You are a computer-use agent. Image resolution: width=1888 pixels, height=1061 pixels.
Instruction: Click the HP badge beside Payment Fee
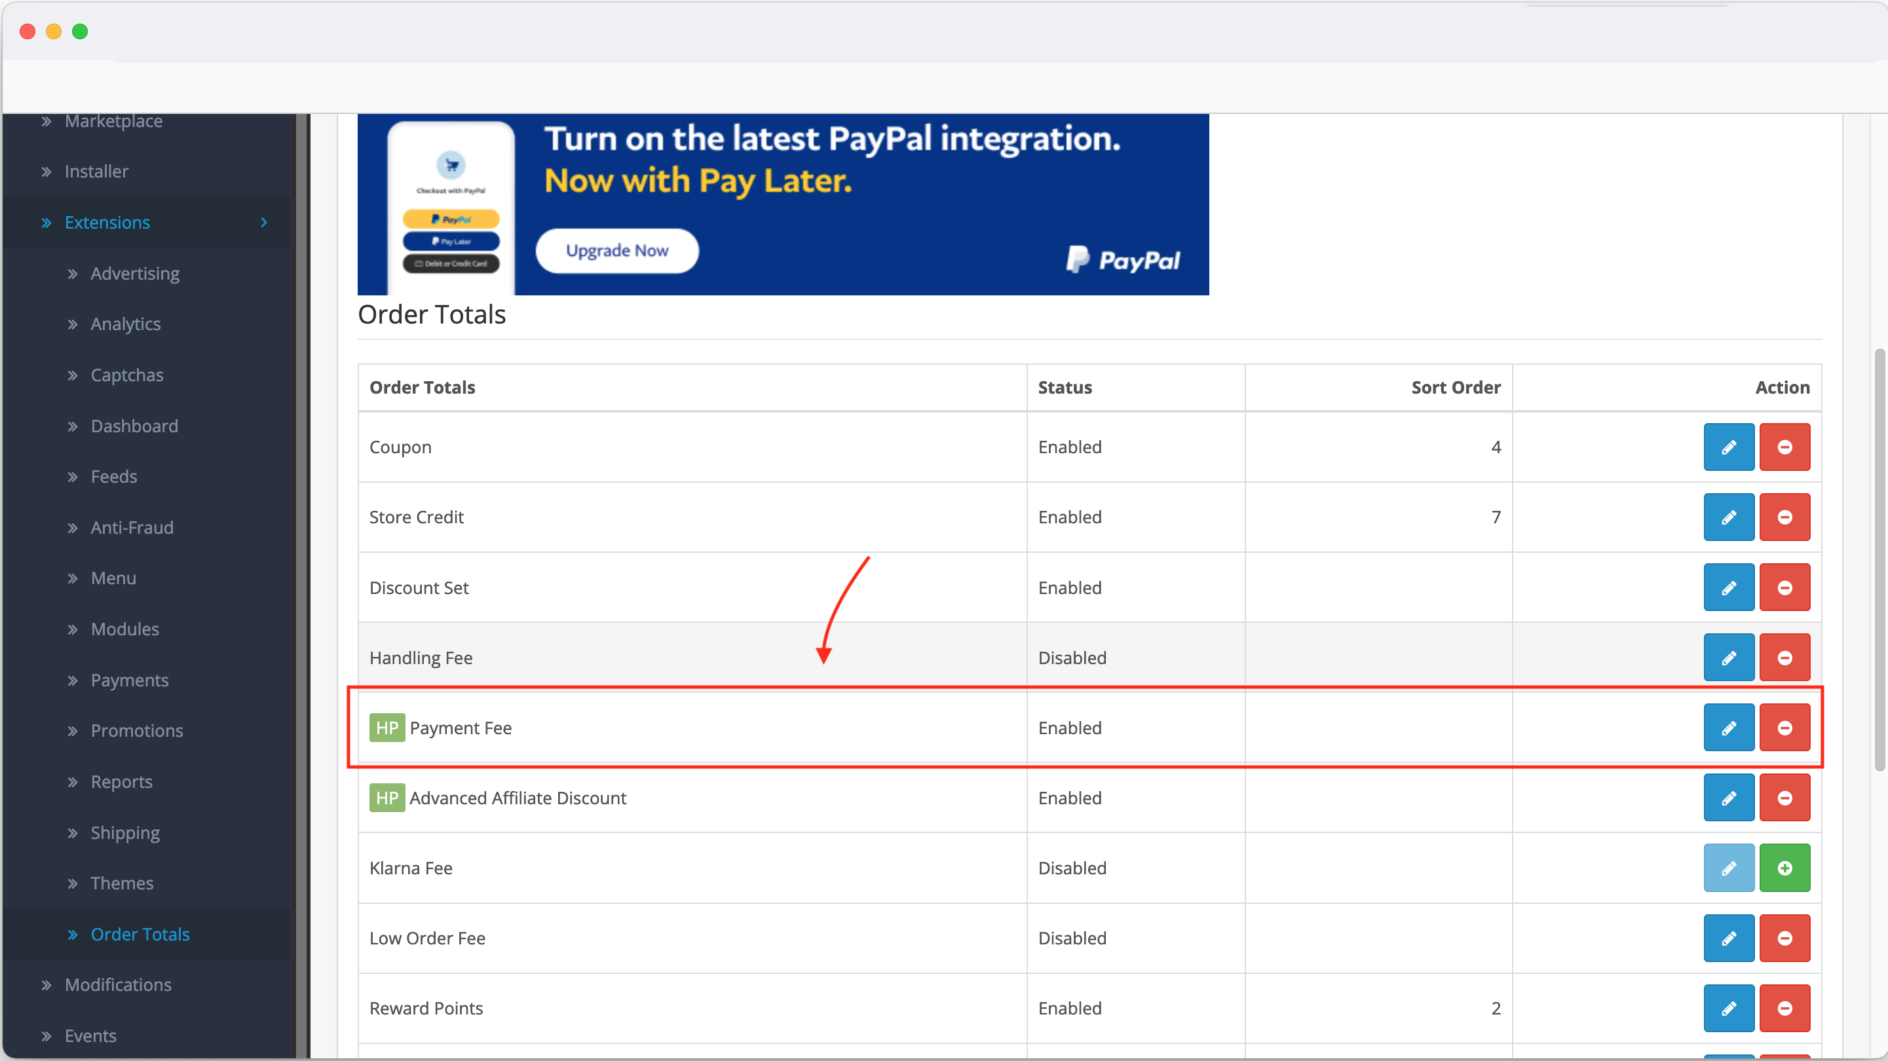(387, 728)
